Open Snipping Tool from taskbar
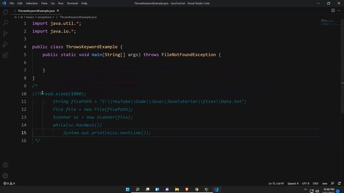The width and height of the screenshot is (344, 193). tap(206, 189)
